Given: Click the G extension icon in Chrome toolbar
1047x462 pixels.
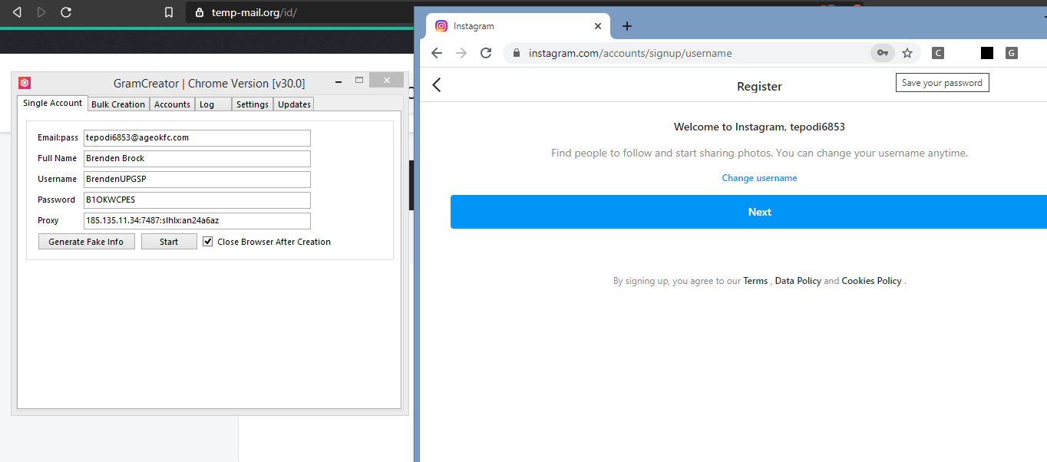Looking at the screenshot, I should 1012,53.
